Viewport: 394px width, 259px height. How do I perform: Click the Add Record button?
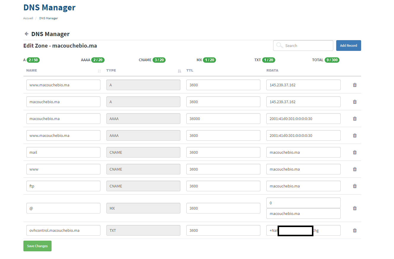click(348, 46)
